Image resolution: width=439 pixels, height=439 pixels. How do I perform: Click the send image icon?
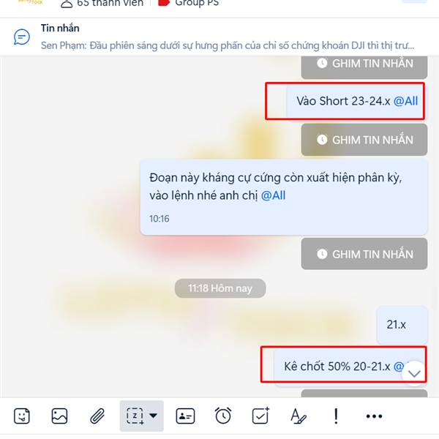click(x=59, y=416)
